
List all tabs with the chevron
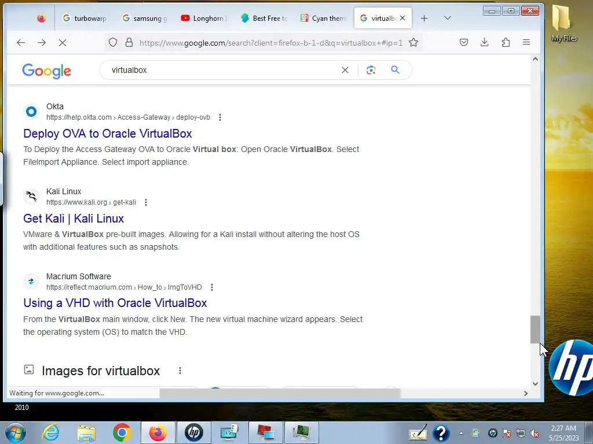448,18
